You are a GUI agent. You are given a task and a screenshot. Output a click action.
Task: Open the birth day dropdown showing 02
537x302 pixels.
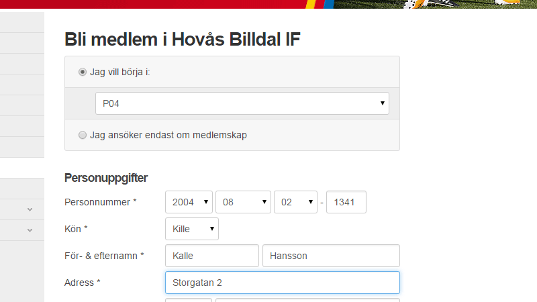295,202
